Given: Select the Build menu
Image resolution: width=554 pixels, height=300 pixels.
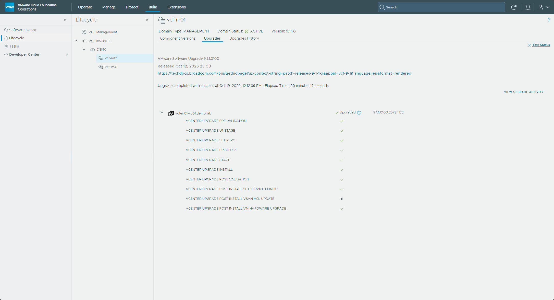Looking at the screenshot, I should click(x=153, y=7).
